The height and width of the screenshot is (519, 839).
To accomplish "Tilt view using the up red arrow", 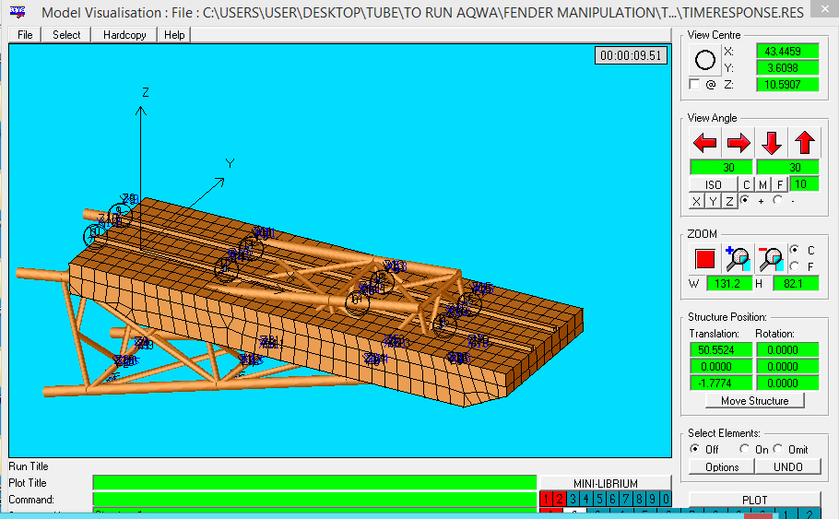I will pos(805,143).
